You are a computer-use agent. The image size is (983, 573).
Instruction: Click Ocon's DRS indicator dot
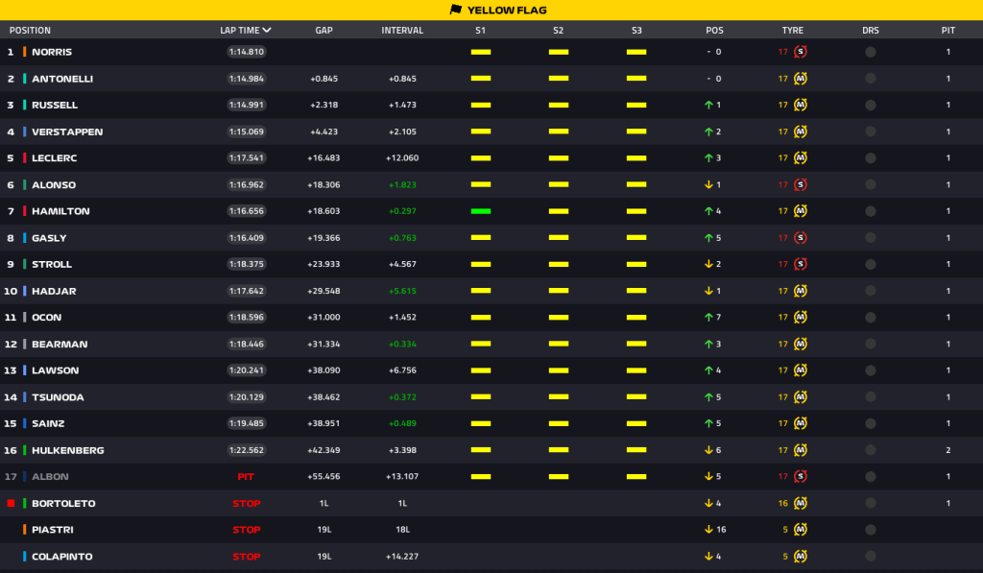(870, 318)
